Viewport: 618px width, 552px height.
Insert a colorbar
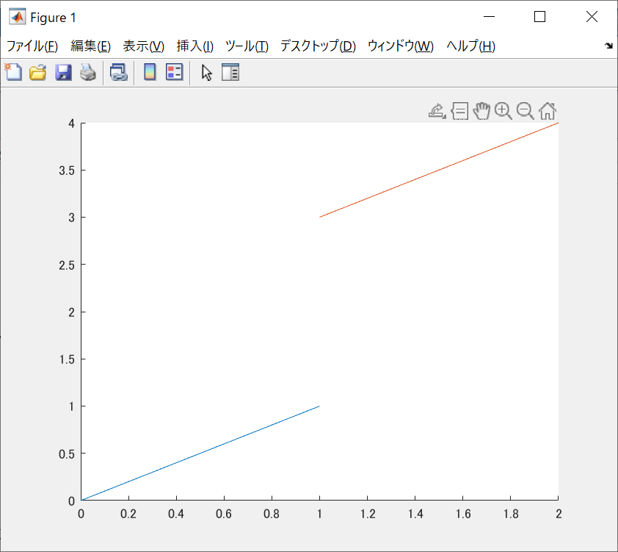tap(150, 72)
